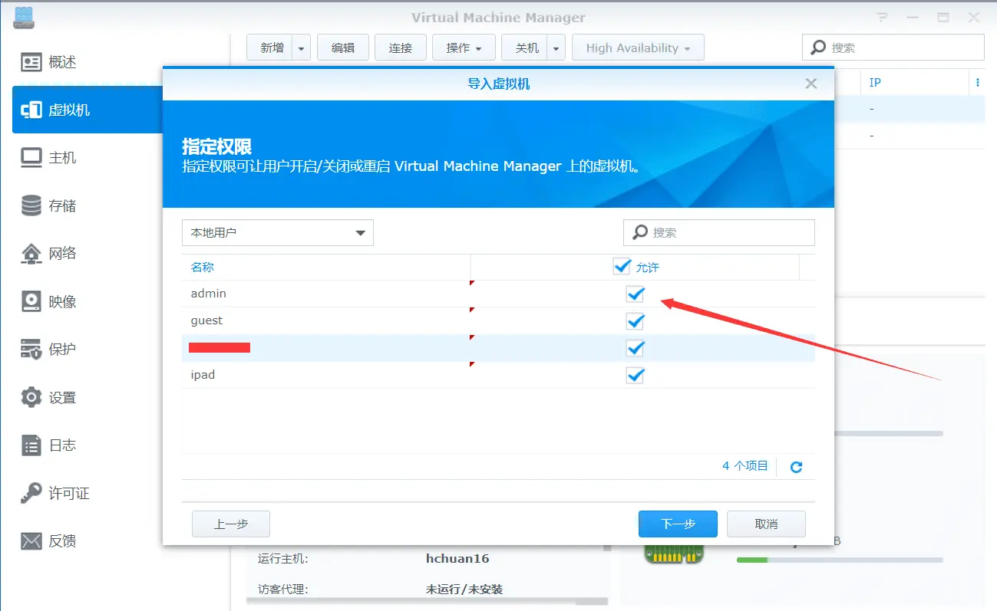Uncheck allow for admin user
The image size is (997, 611).
(635, 294)
